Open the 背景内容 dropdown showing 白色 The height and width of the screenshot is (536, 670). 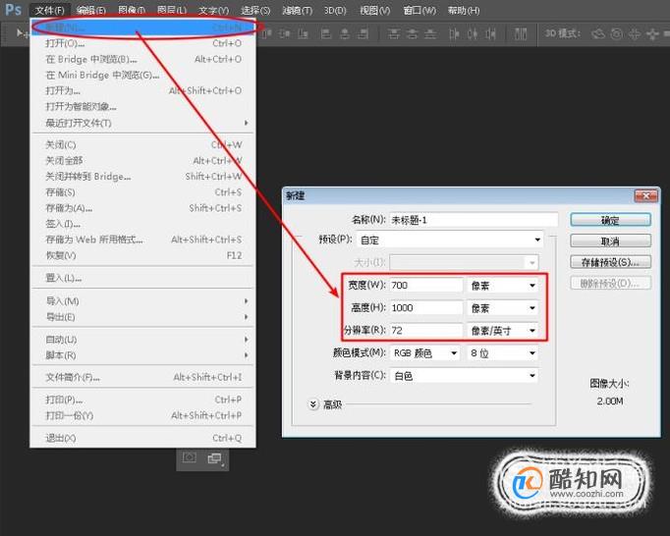[x=464, y=375]
